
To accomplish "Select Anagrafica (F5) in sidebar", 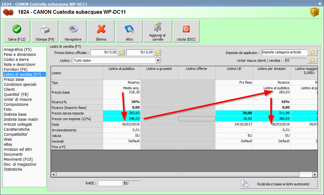I will [x=17, y=49].
